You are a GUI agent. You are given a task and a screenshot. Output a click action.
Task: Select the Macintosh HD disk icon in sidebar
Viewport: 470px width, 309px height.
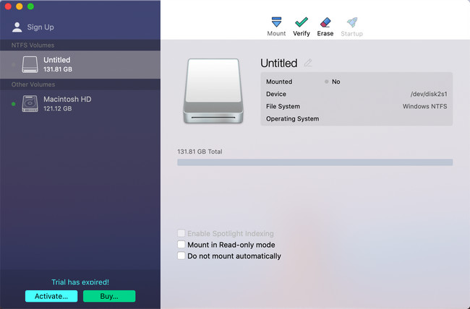[x=30, y=103]
